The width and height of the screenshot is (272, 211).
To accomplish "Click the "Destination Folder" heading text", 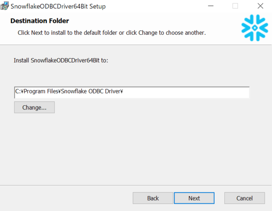I will (x=40, y=21).
